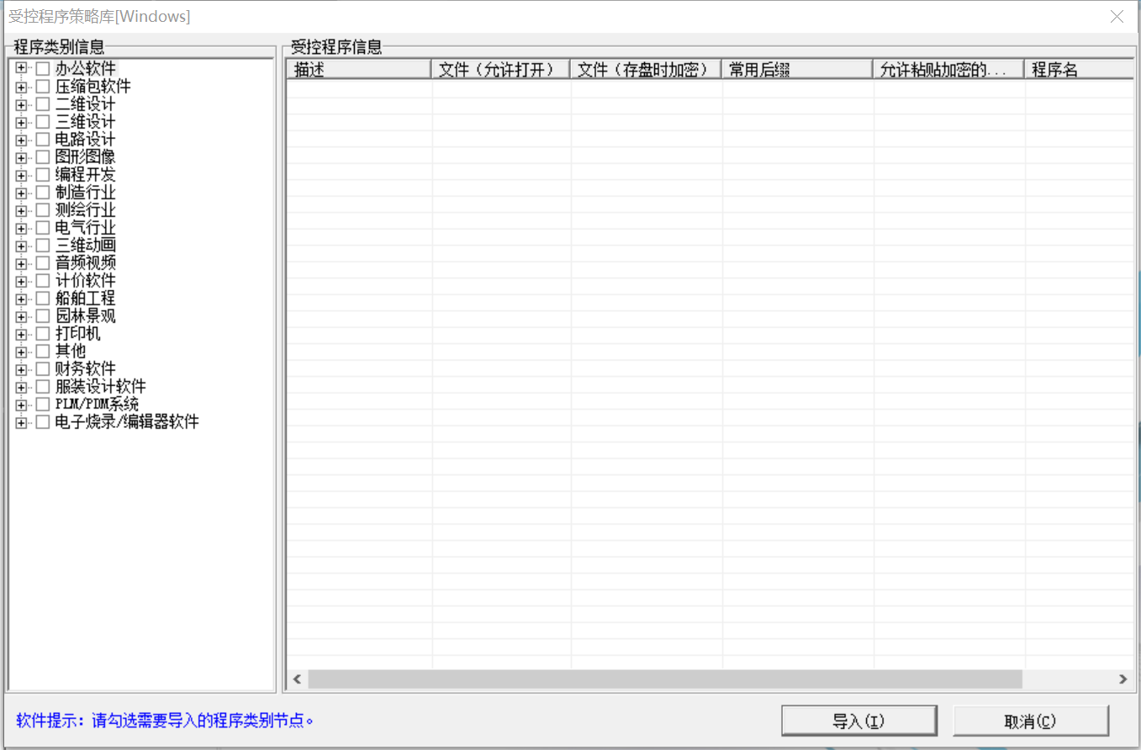
Task: Select the 电路设计 tree label
Action: (86, 140)
